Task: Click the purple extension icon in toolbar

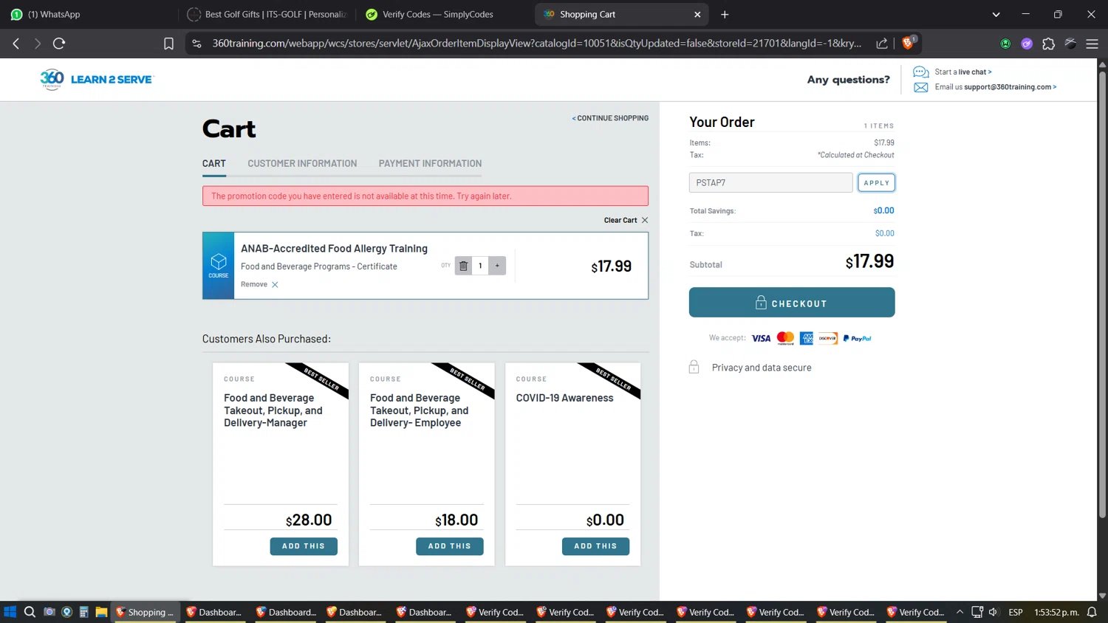Action: pyautogui.click(x=1027, y=44)
